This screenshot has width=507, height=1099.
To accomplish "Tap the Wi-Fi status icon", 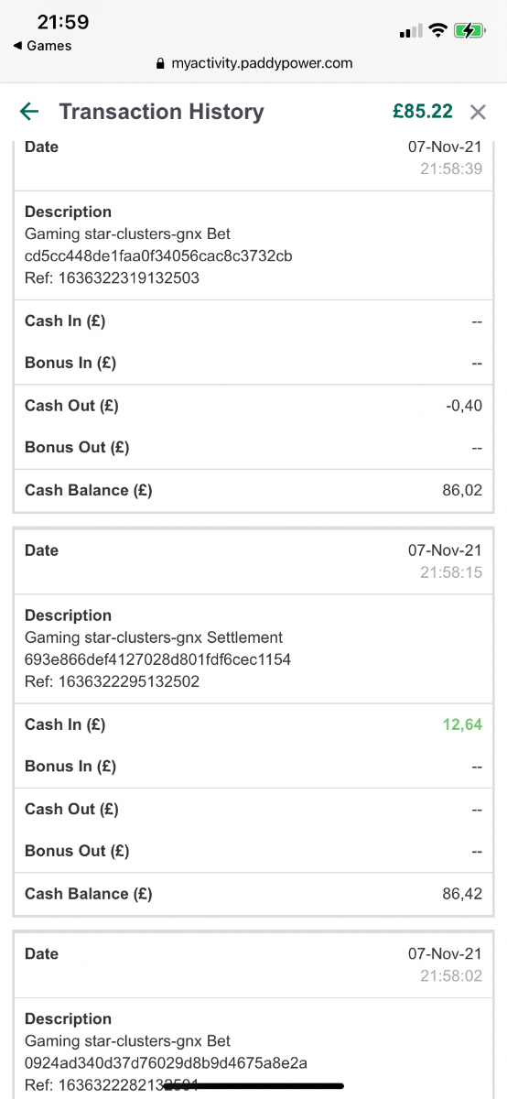I will 437,30.
